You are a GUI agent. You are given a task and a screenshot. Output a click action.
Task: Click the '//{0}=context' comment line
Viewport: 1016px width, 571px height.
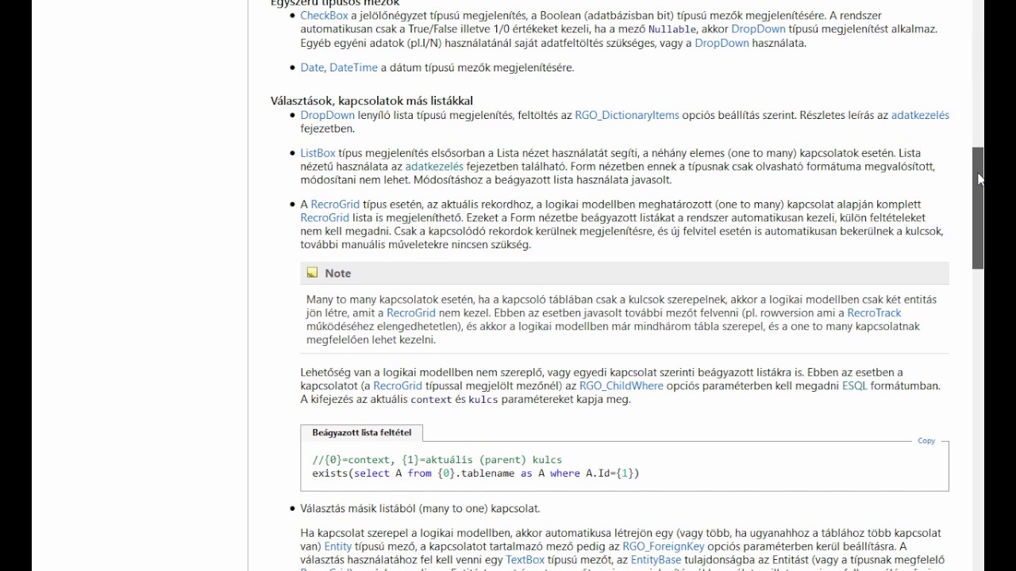click(437, 460)
